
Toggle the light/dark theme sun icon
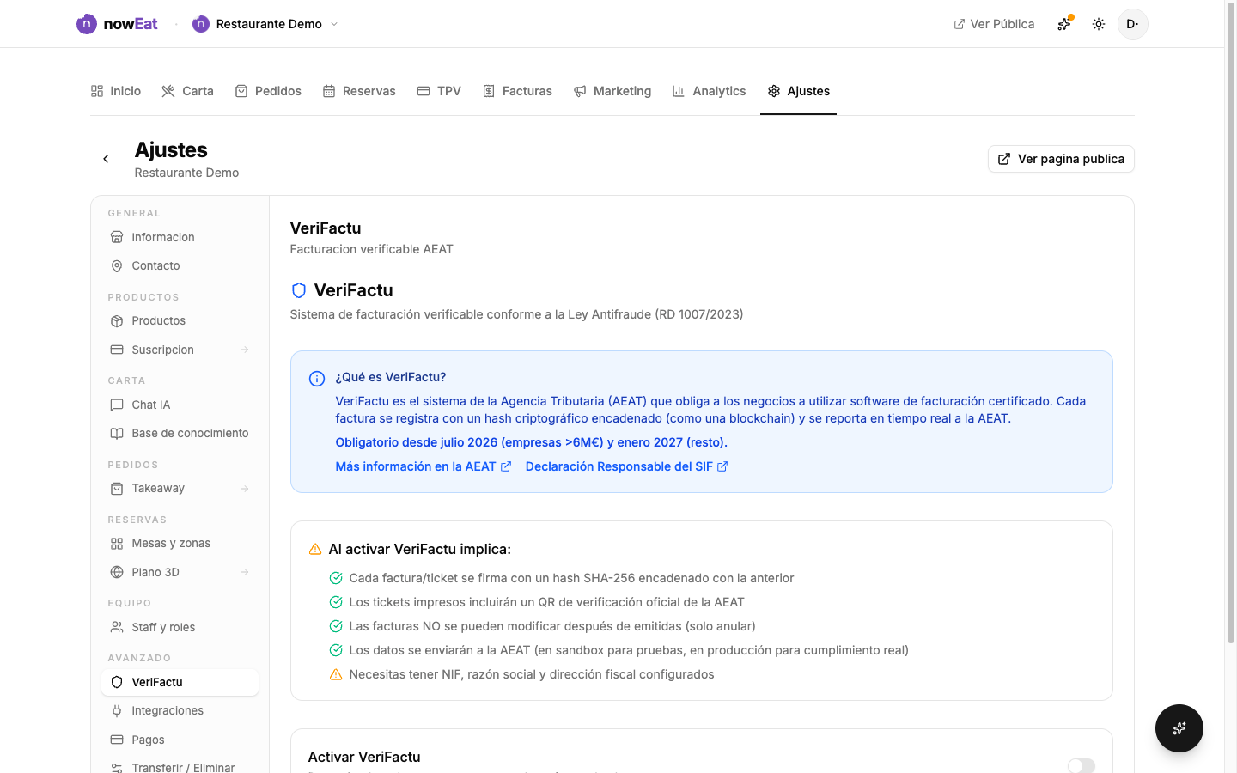point(1099,24)
